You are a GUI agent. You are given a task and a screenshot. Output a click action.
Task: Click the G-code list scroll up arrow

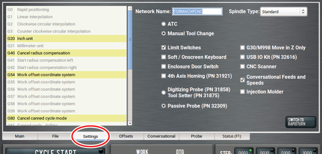click(x=130, y=9)
